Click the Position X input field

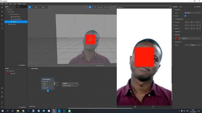(187, 22)
